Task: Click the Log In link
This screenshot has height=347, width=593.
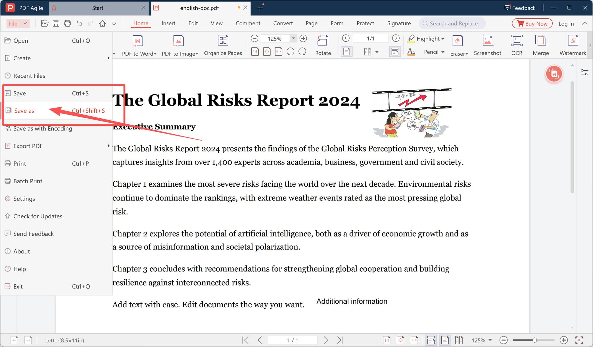Action: click(x=566, y=24)
